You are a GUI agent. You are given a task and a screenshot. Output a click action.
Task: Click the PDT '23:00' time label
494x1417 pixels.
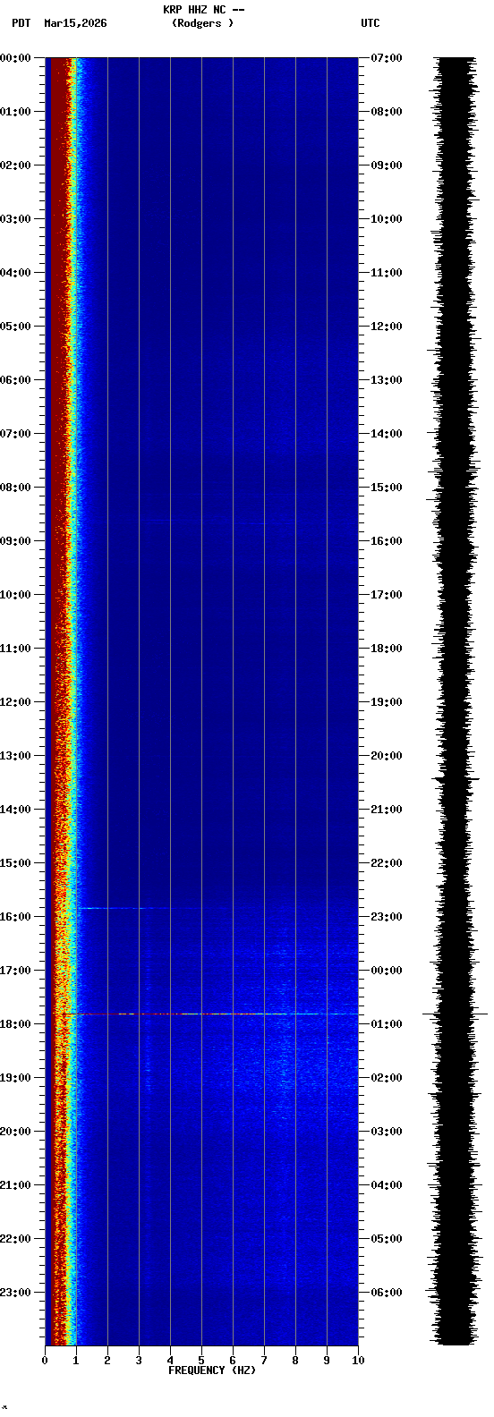[15, 1293]
